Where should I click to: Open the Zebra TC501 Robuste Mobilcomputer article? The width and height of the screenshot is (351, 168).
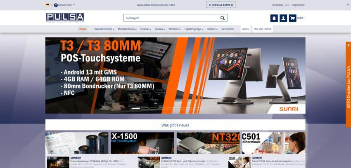[272, 161]
